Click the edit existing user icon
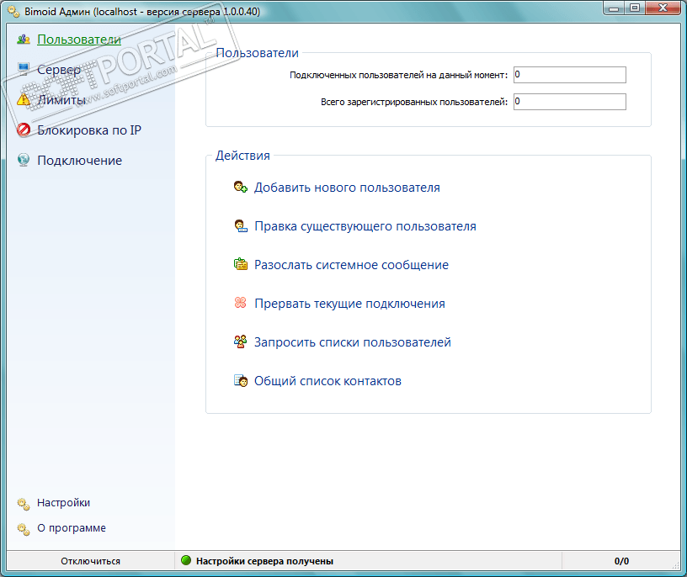This screenshot has height=577, width=687. click(x=241, y=226)
